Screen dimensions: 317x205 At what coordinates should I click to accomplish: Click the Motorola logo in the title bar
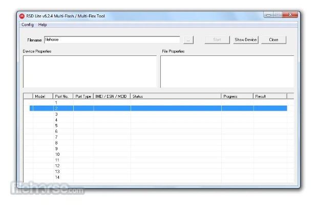tap(22, 15)
